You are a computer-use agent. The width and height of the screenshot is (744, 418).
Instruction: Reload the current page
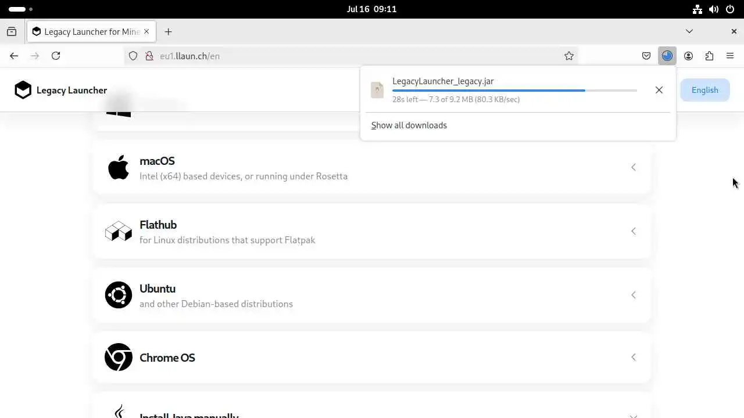[56, 56]
